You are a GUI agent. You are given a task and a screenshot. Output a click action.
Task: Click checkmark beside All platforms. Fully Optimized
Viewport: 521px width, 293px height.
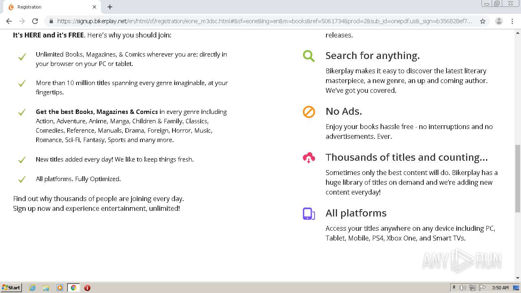pyautogui.click(x=22, y=179)
